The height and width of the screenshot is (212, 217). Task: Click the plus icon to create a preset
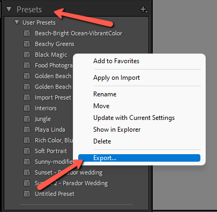click(x=144, y=10)
